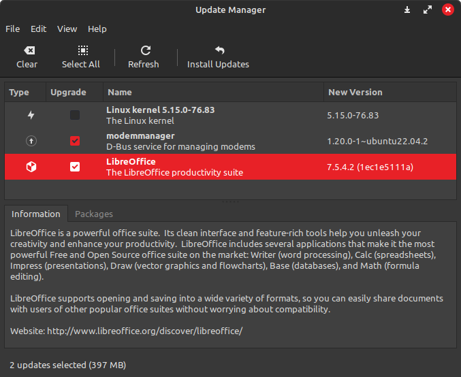Enable the Linux kernel upgrade checkbox
The height and width of the screenshot is (377, 461).
click(75, 115)
